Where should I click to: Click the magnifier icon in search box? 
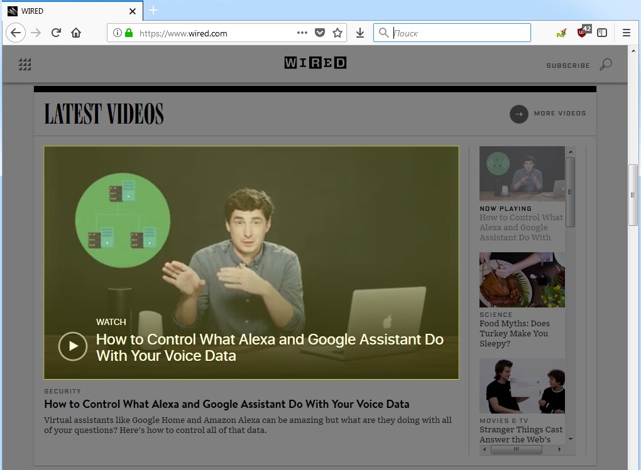[x=383, y=33]
